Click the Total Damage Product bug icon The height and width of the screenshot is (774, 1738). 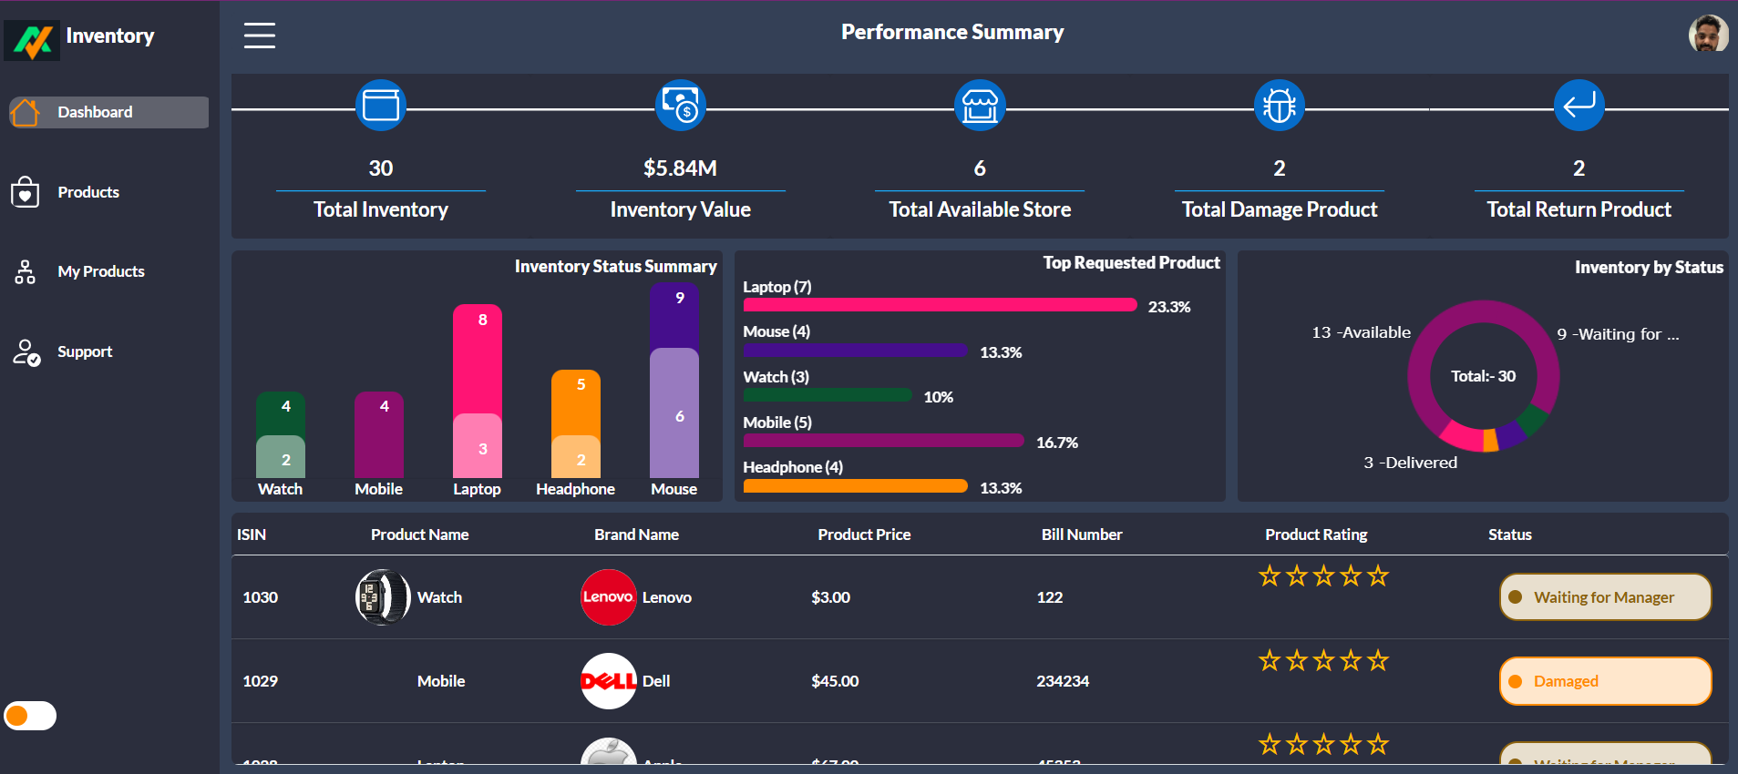click(x=1280, y=106)
